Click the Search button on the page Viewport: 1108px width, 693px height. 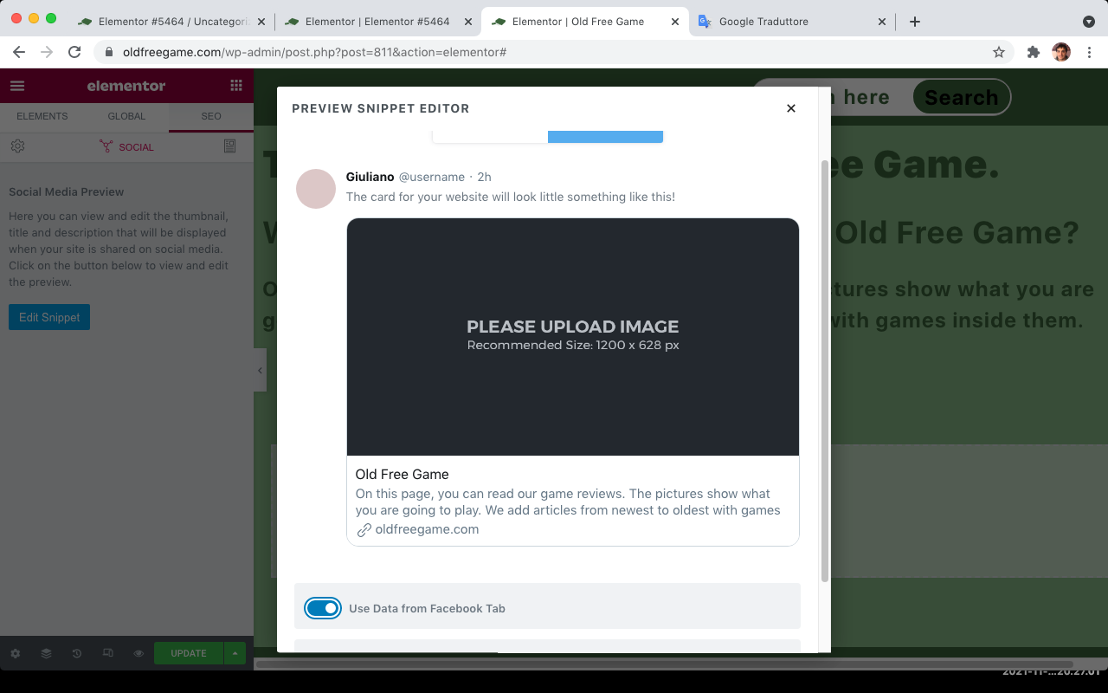(x=961, y=97)
